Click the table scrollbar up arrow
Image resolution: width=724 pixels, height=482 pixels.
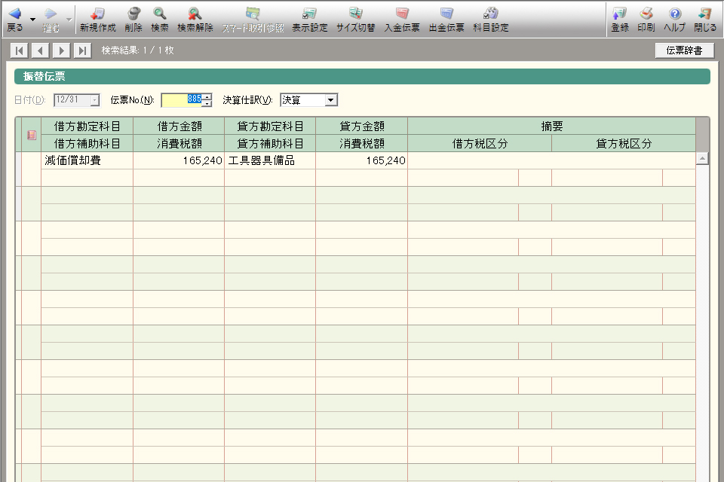pos(702,159)
